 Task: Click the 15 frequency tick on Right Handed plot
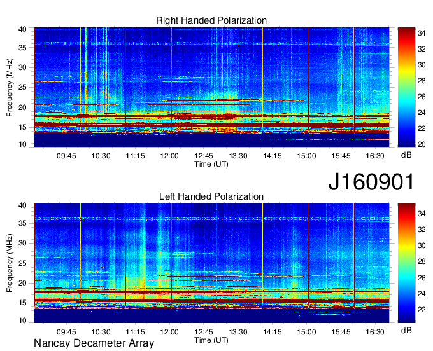[x=23, y=127]
